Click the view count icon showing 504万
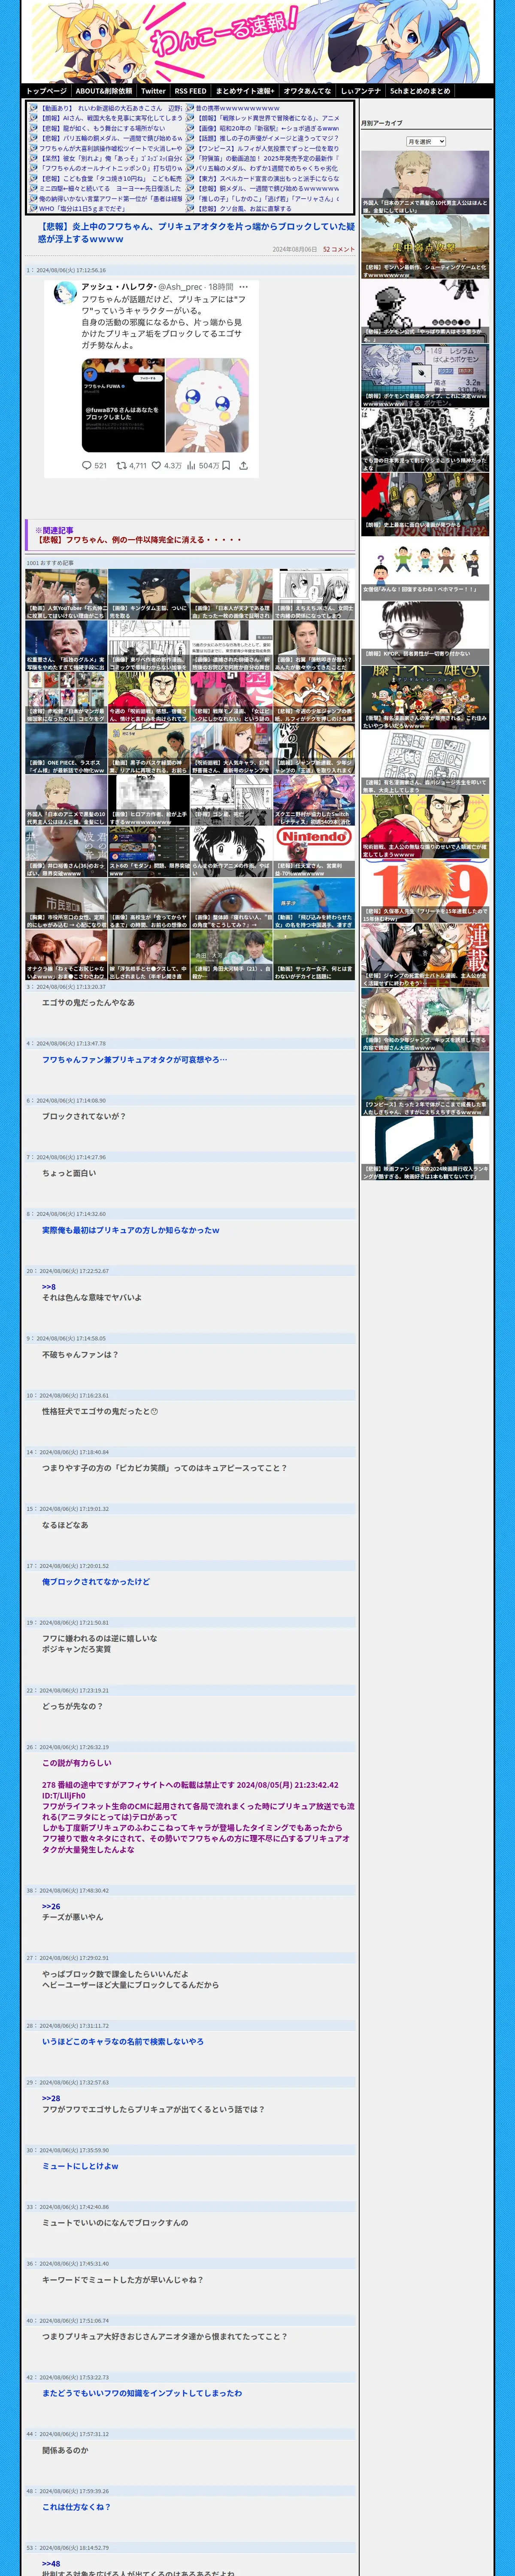 point(191,465)
